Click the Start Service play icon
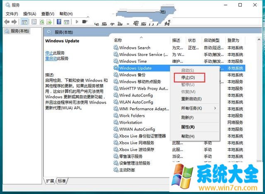 point(77,22)
